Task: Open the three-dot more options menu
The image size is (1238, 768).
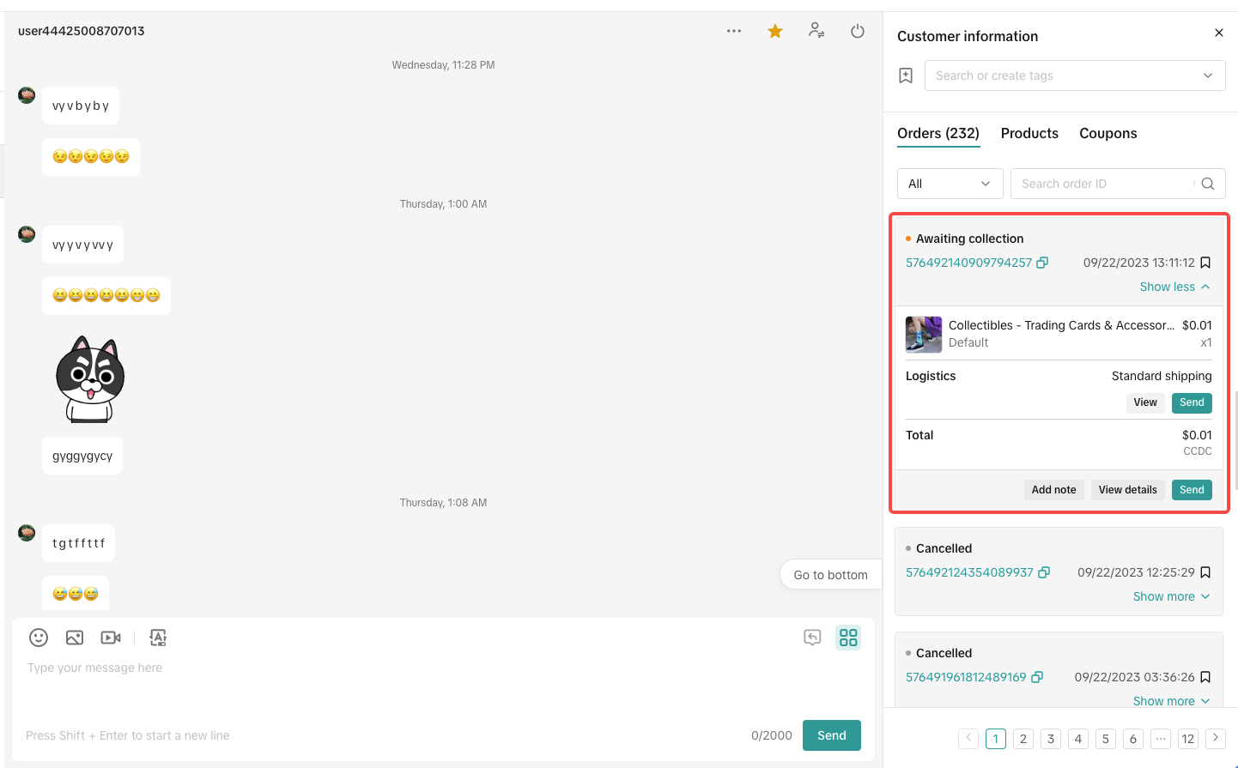Action: pyautogui.click(x=734, y=31)
